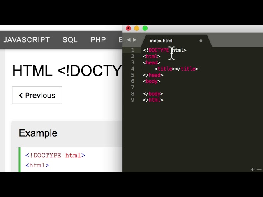Click the opening html tag on line 2
263x197 pixels.
[152, 56]
